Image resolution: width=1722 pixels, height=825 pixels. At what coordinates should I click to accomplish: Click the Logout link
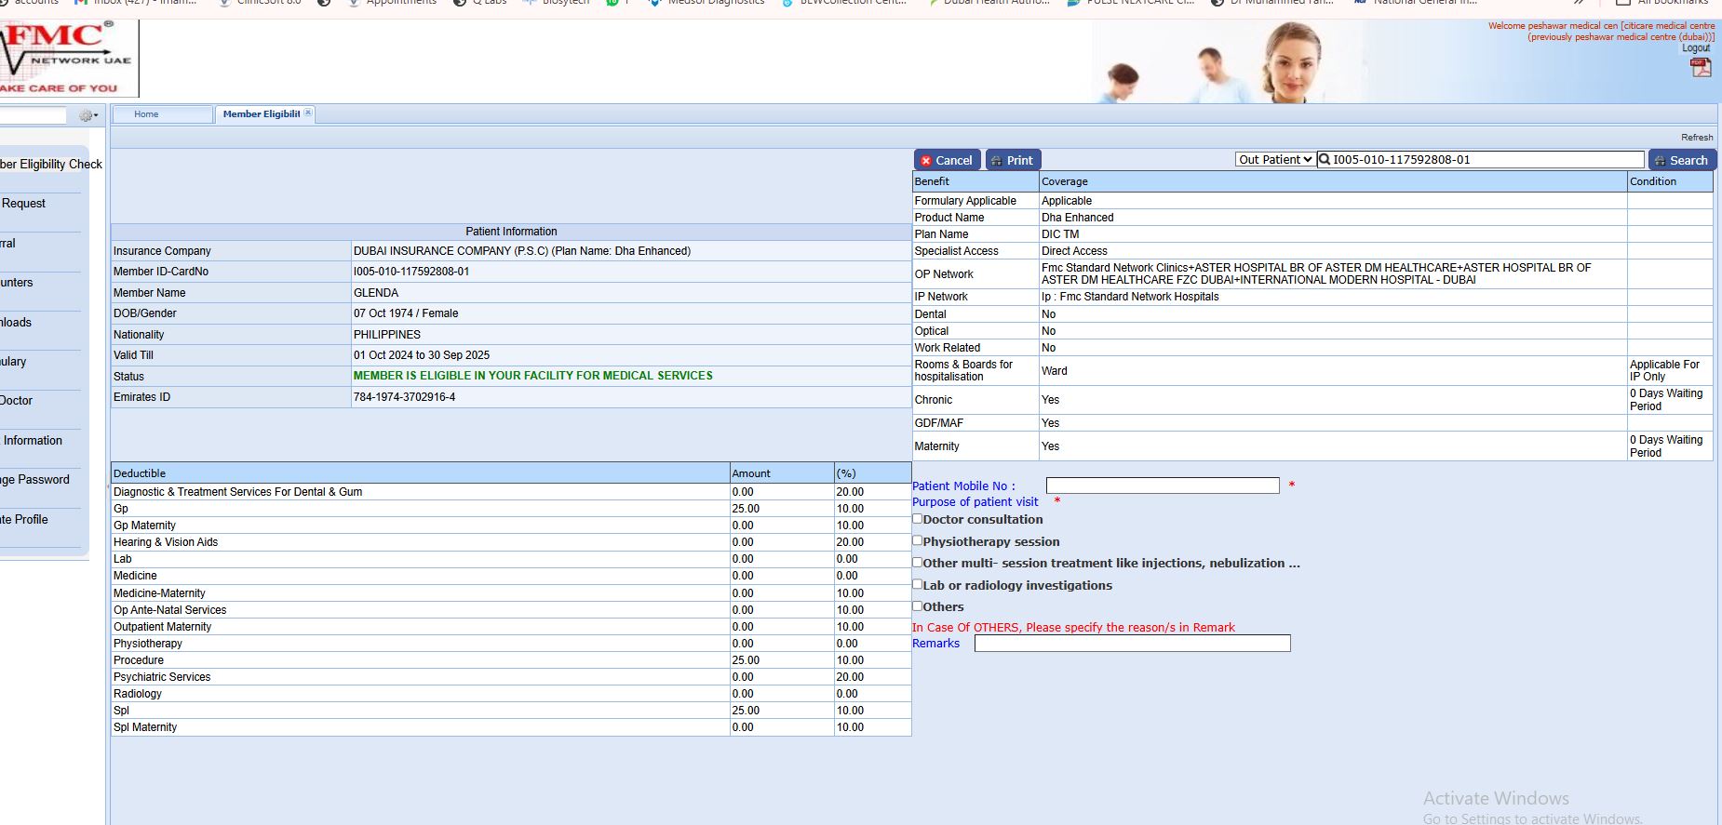coord(1695,48)
